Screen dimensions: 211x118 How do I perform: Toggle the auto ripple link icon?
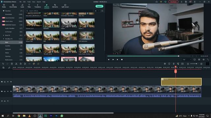9,68
